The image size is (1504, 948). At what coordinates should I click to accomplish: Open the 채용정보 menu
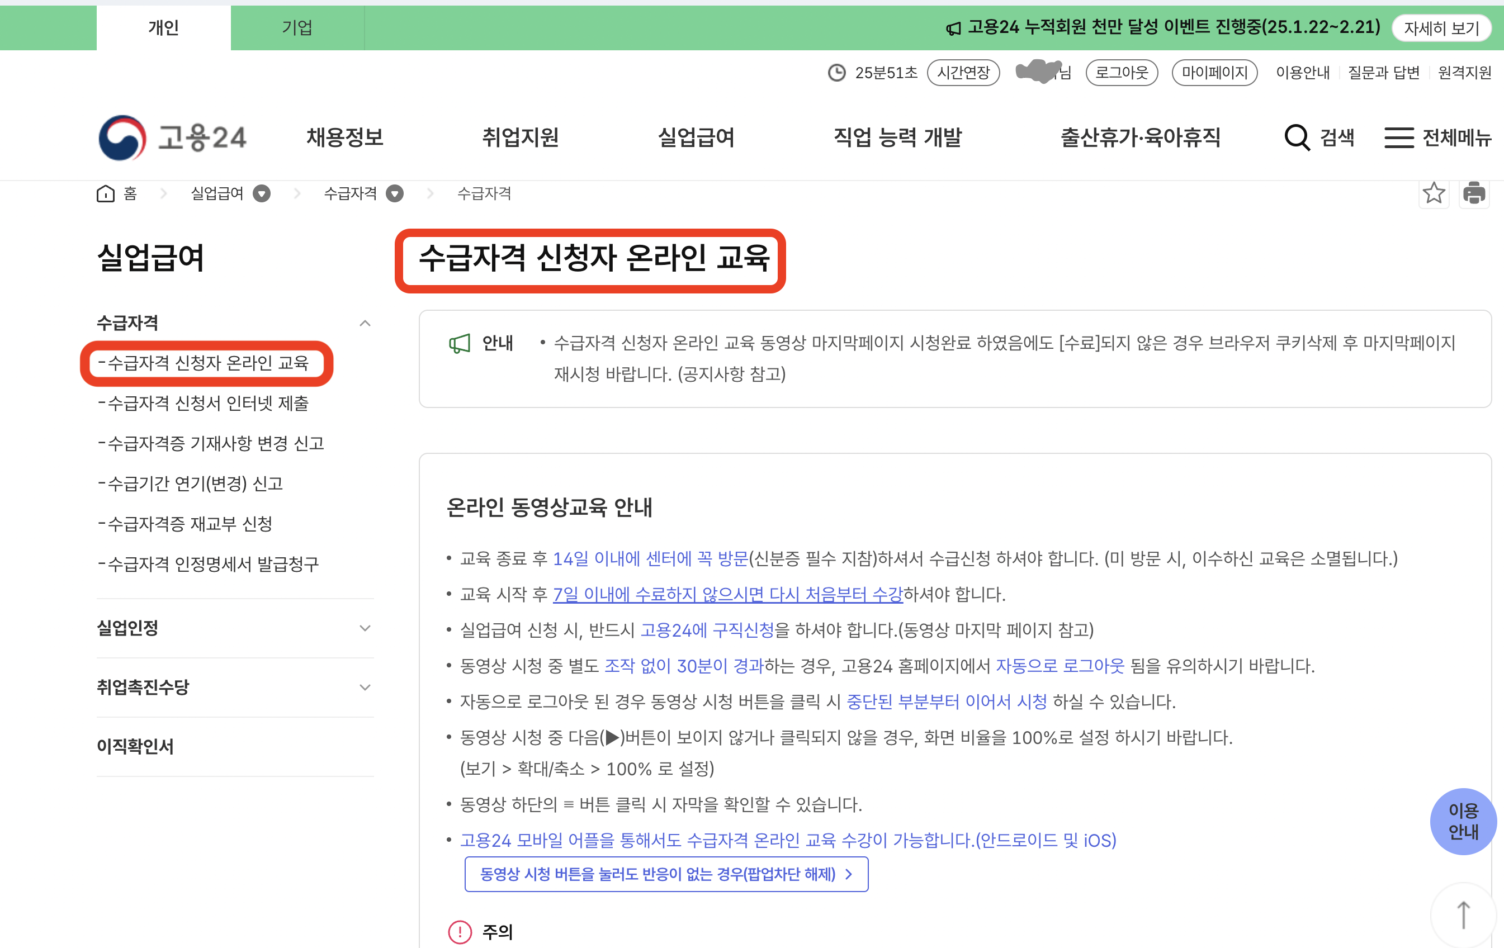point(345,138)
